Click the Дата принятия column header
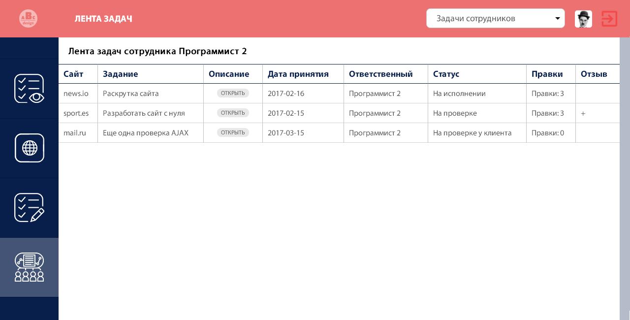This screenshot has height=320, width=630. click(298, 74)
